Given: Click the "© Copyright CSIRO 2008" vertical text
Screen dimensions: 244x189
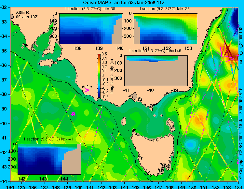Looking at the screenshot, I should [x=240, y=155].
